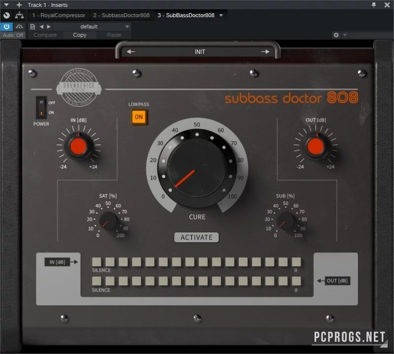This screenshot has height=354, width=394.
Task: Load the previous host preset
Action: [x=41, y=27]
